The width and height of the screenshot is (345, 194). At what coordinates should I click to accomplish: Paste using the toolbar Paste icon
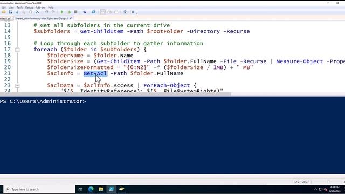pyautogui.click(x=31, y=12)
